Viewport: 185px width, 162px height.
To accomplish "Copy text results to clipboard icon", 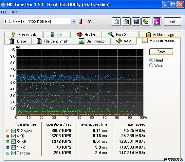I will coord(116,22).
